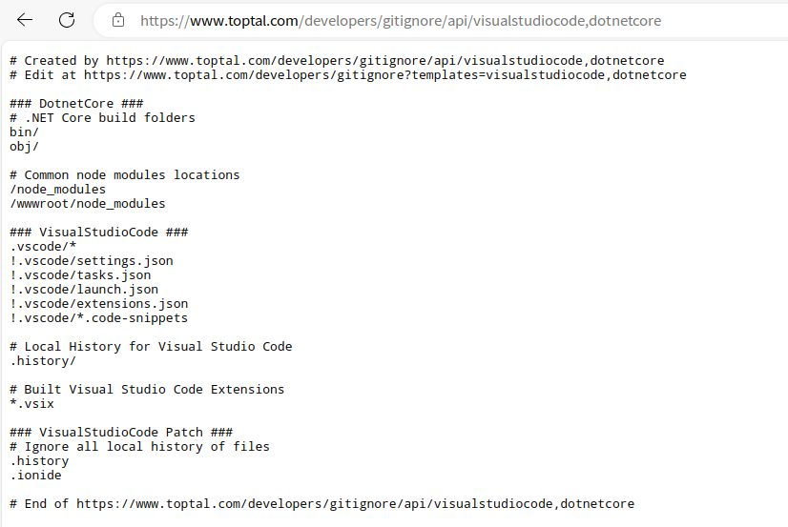The width and height of the screenshot is (788, 527).
Task: Click the "### DotnetCore ###" heading
Action: [76, 104]
